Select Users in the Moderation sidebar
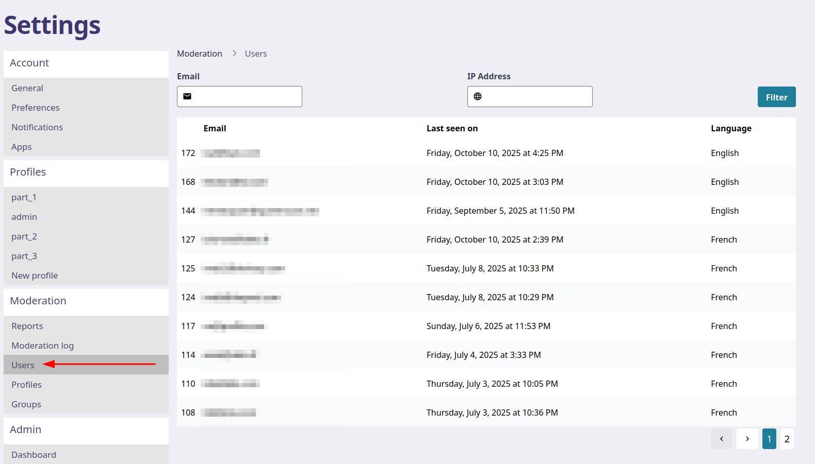 pos(23,365)
